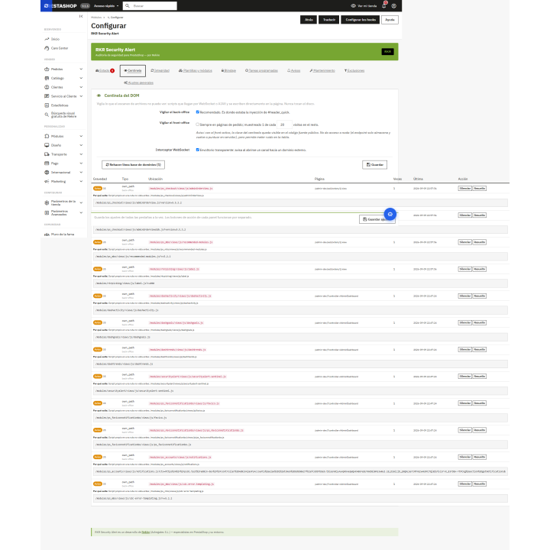Viewport: 550px width, 550px height.
Task: Open the user profile icon in top bar
Action: tap(394, 6)
